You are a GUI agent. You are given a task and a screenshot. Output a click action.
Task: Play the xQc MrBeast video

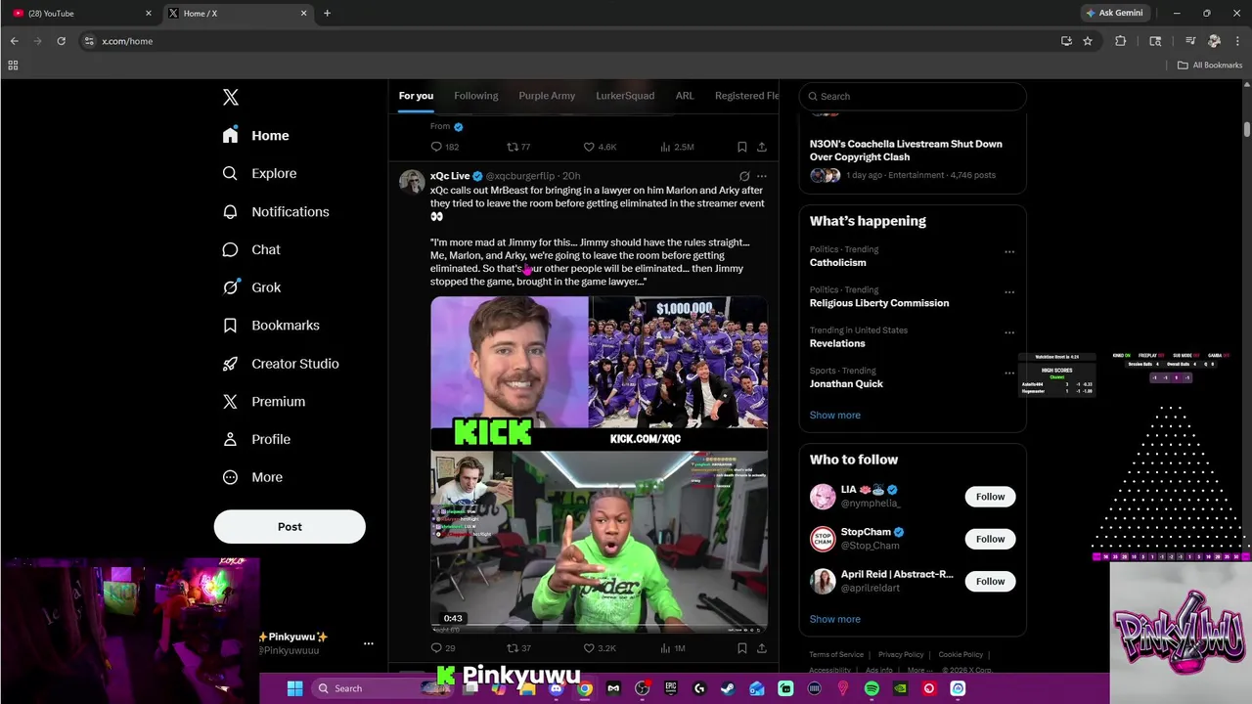point(599,464)
